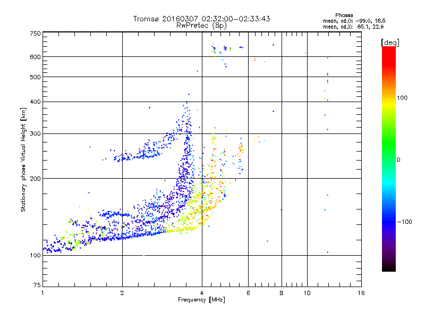425x319 pixels.
Task: Click the x-axis '2' tick label
Action: tap(122, 293)
